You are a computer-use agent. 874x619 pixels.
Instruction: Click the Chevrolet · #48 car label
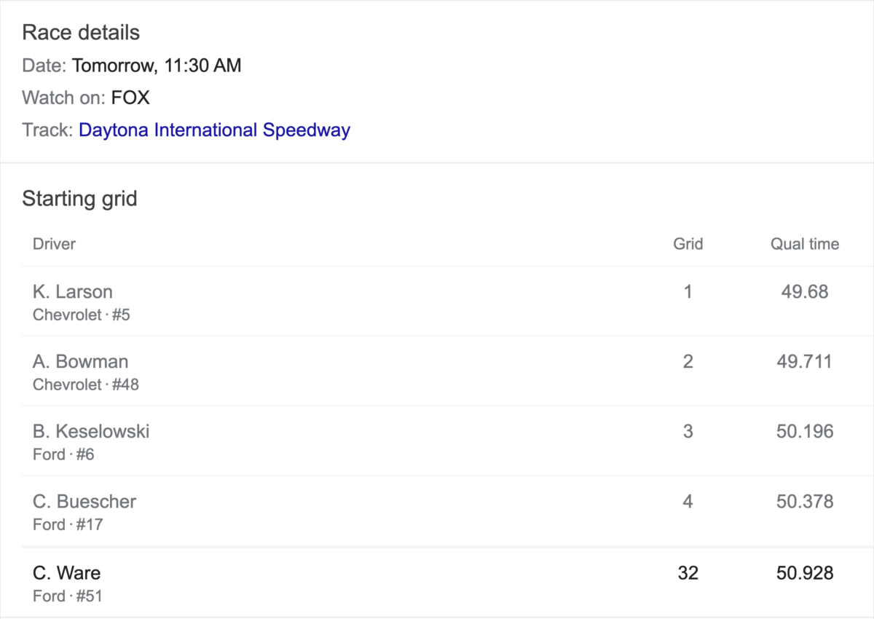coord(85,385)
